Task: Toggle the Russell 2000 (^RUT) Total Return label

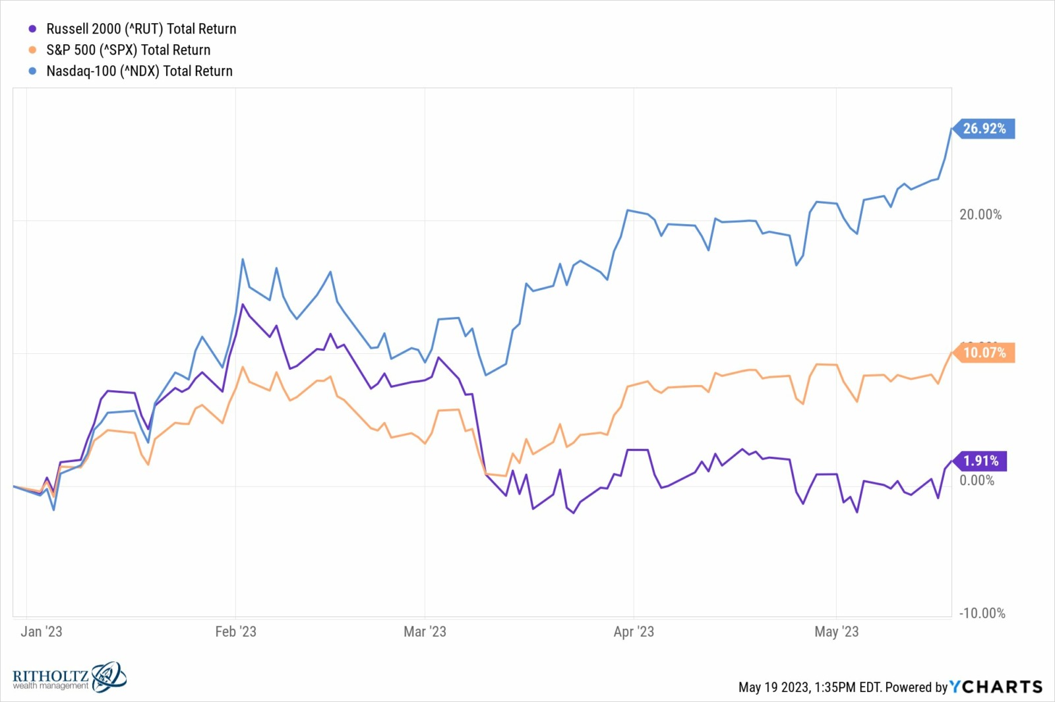Action: [x=141, y=29]
